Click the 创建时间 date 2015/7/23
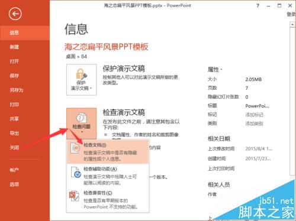 pos(258,158)
